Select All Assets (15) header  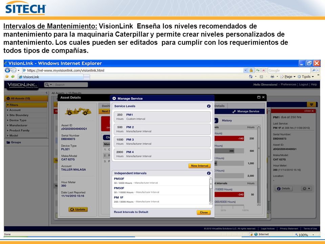(26, 98)
